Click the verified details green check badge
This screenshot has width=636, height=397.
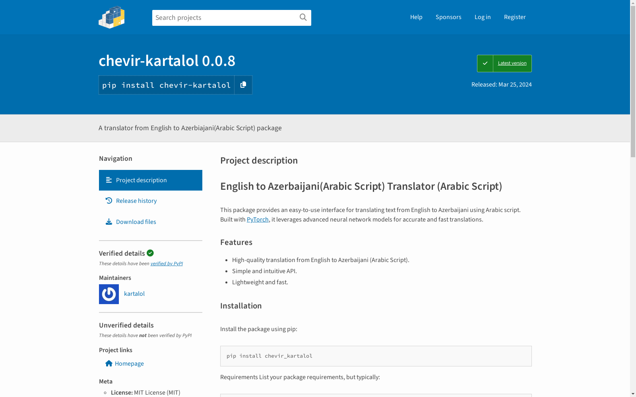150,253
